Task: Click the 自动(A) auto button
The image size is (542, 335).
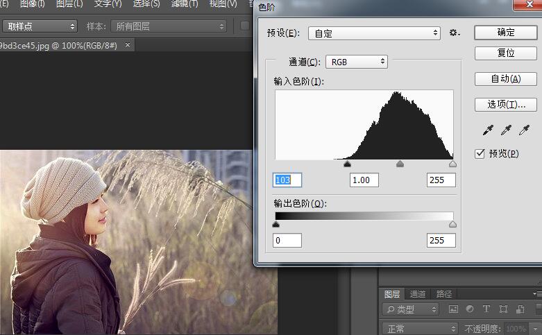Action: click(506, 78)
